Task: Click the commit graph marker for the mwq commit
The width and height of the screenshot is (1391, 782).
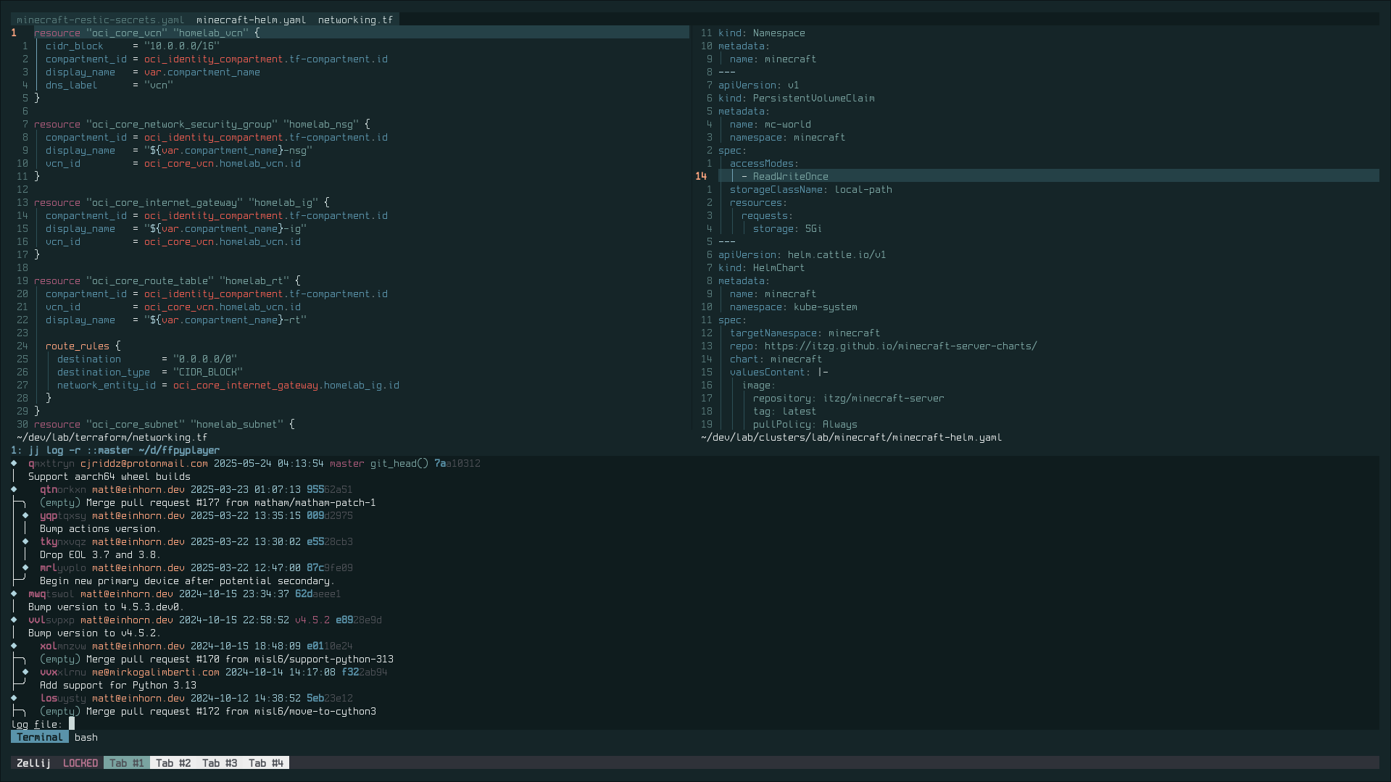Action: tap(13, 594)
